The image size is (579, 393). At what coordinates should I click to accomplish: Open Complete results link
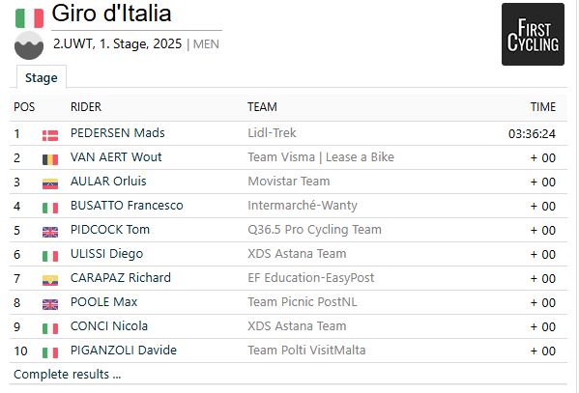pyautogui.click(x=68, y=375)
